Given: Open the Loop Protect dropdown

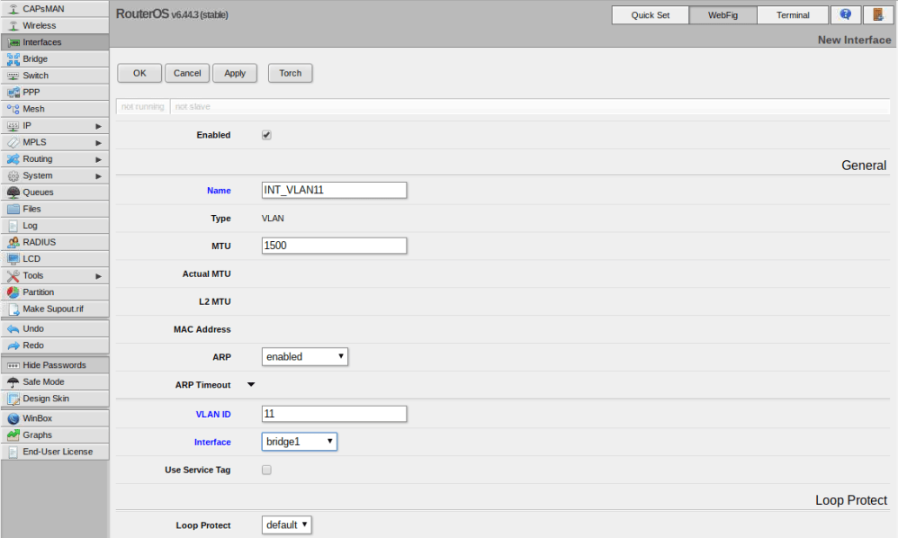Looking at the screenshot, I should [x=286, y=525].
